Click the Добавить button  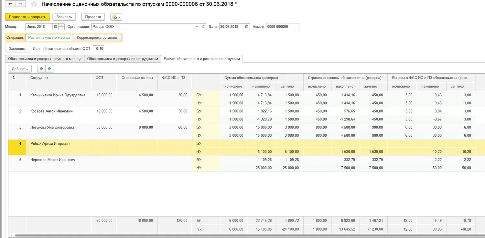click(20, 69)
